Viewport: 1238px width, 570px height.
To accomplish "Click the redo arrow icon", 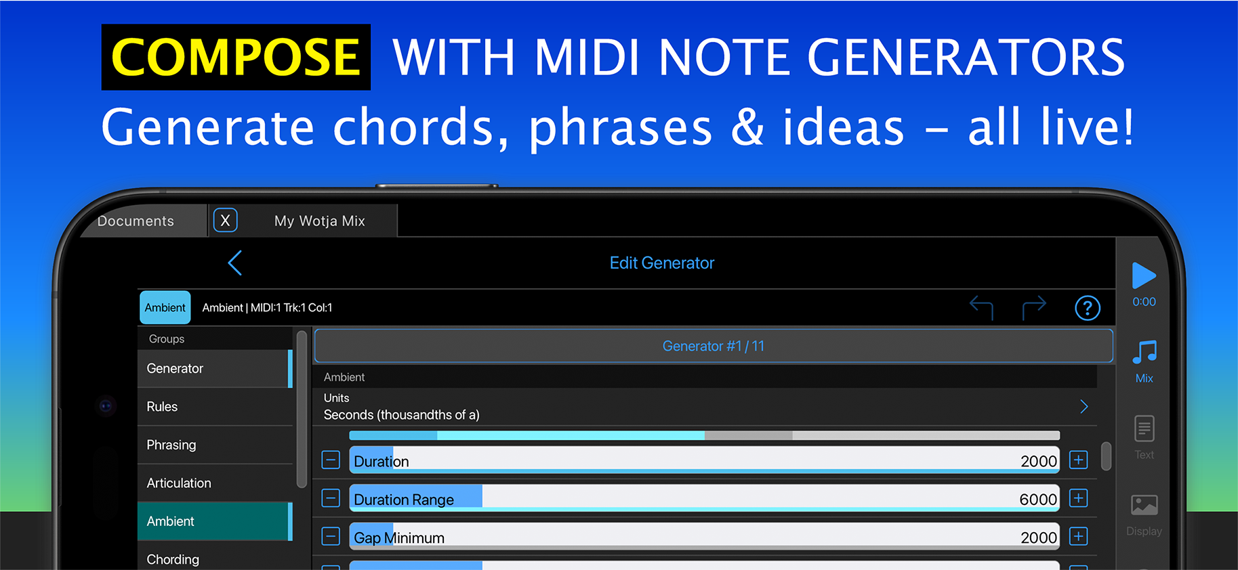I will tap(1034, 307).
